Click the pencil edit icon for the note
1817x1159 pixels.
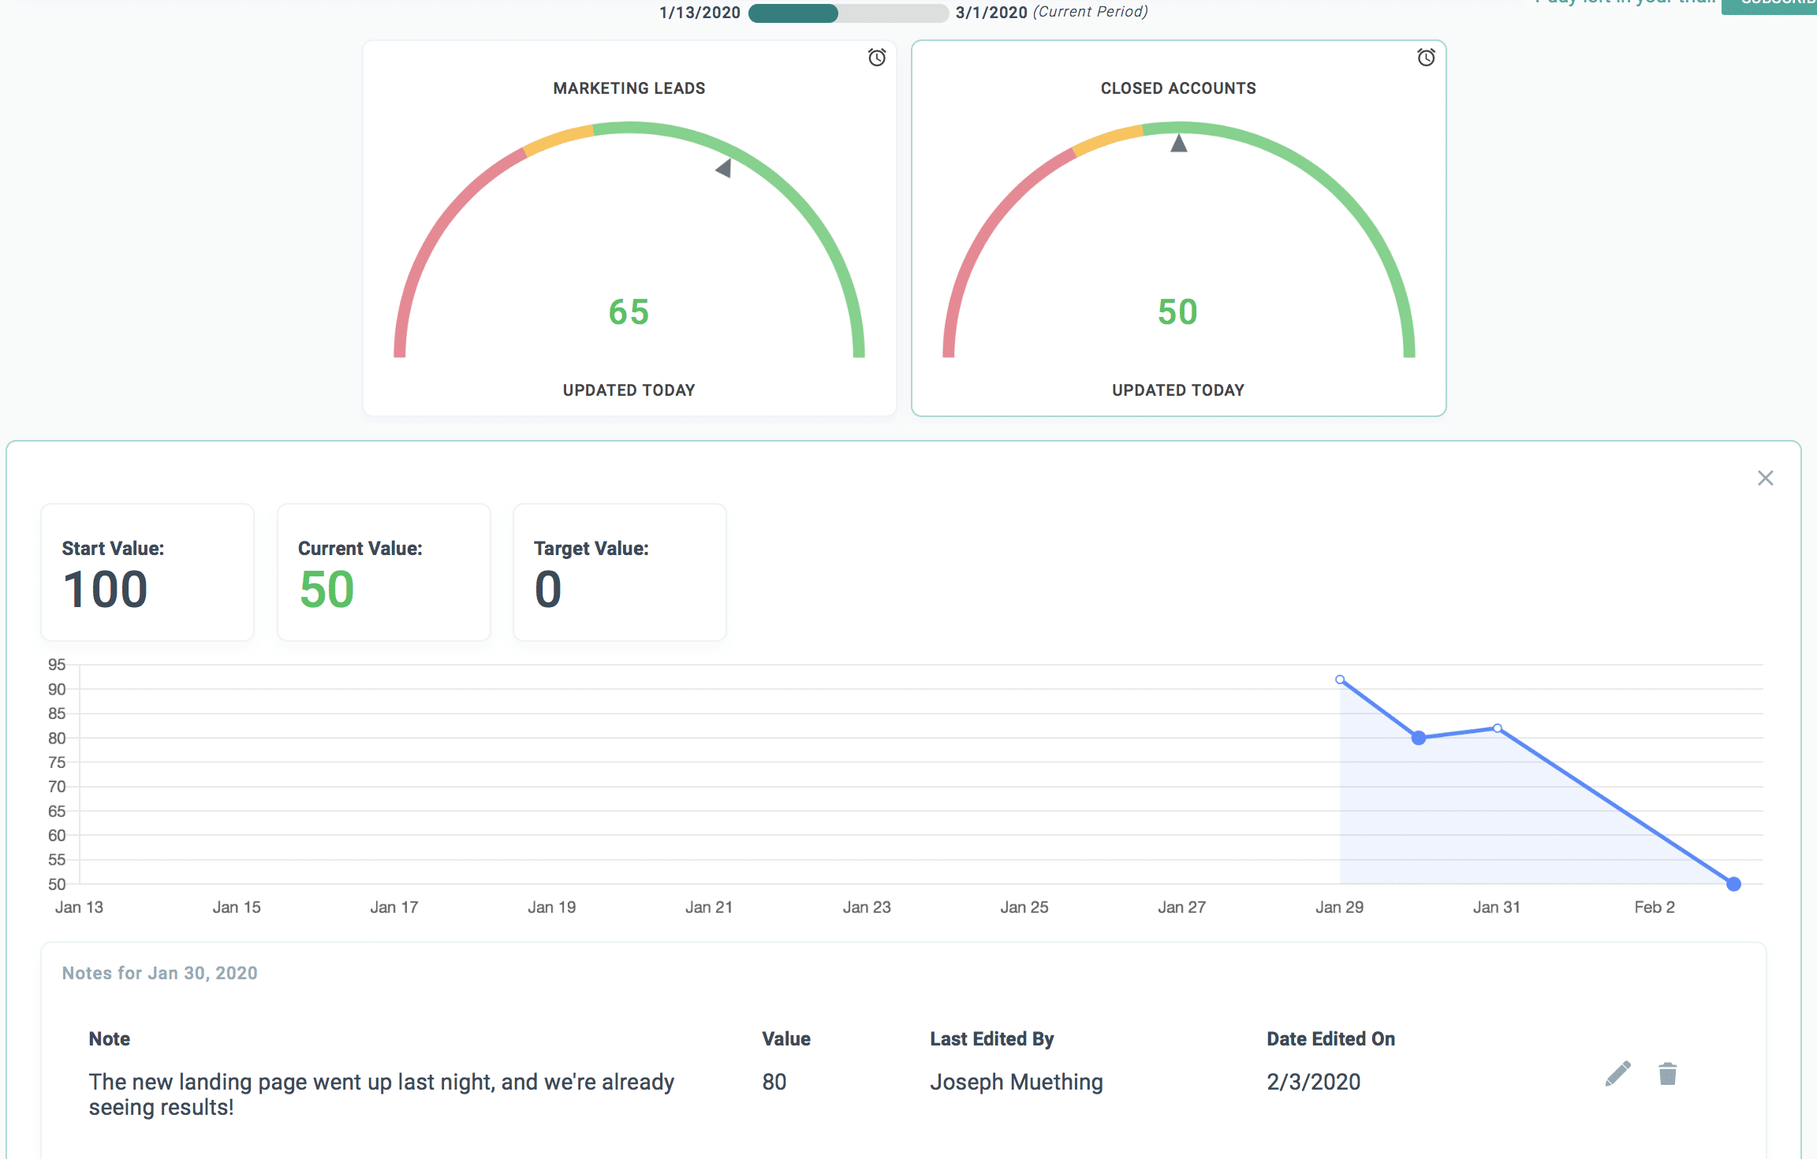coord(1617,1074)
